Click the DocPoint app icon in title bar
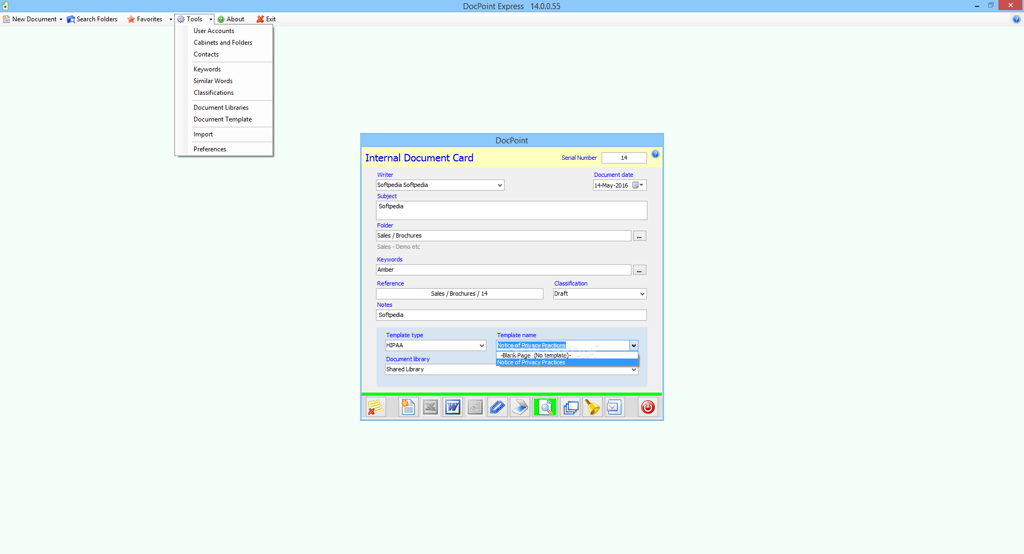The width and height of the screenshot is (1024, 554). [5, 6]
